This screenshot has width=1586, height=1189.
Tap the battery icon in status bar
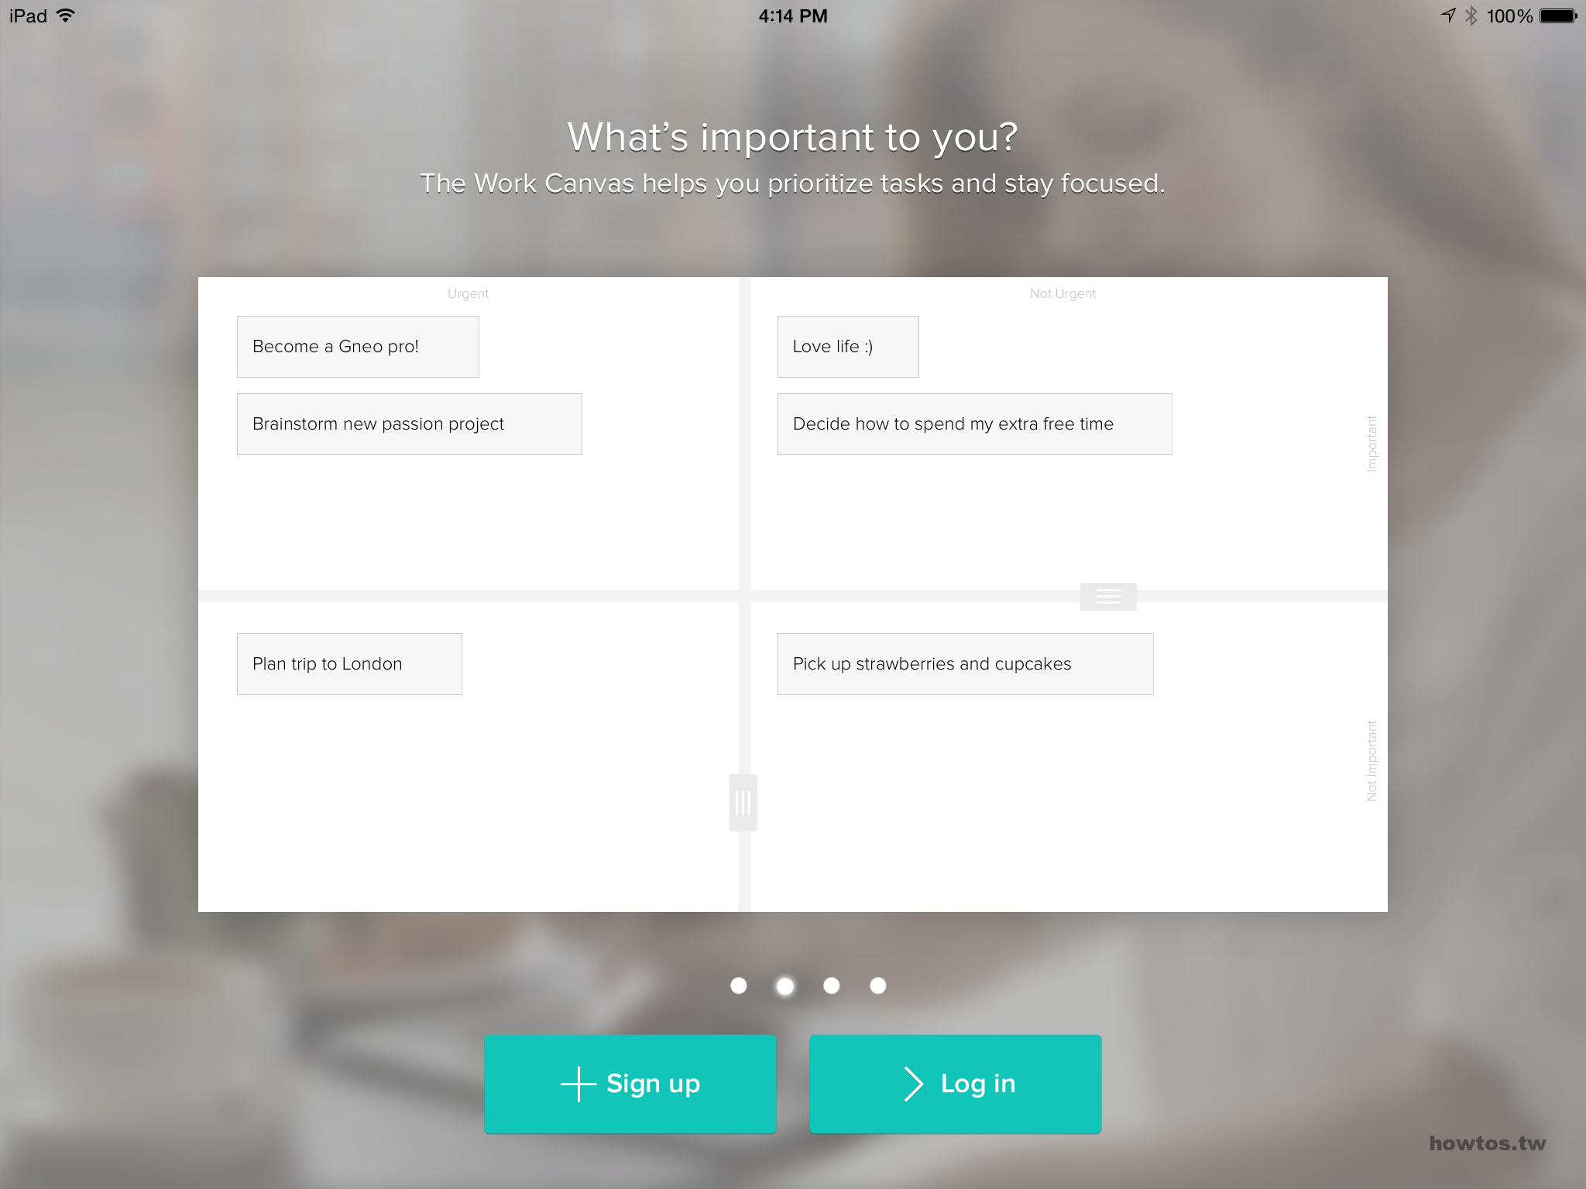tap(1558, 15)
